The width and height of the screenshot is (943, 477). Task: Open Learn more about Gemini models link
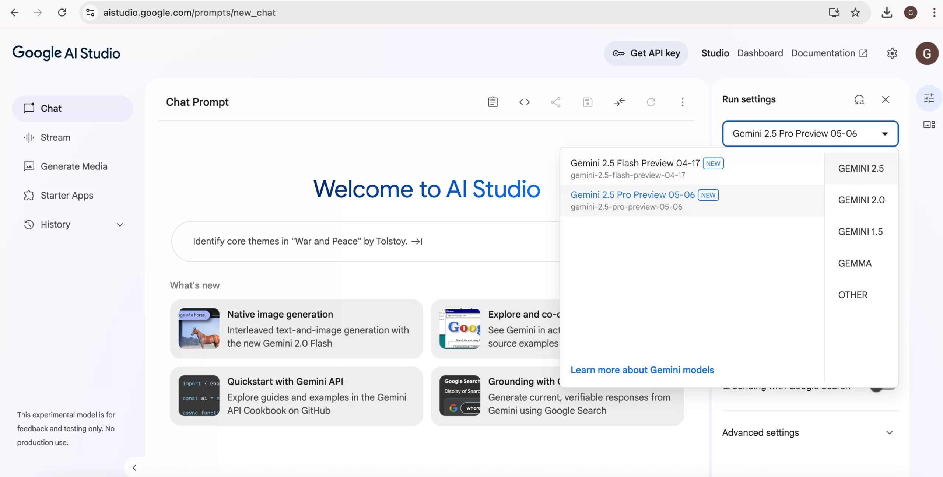click(x=642, y=370)
